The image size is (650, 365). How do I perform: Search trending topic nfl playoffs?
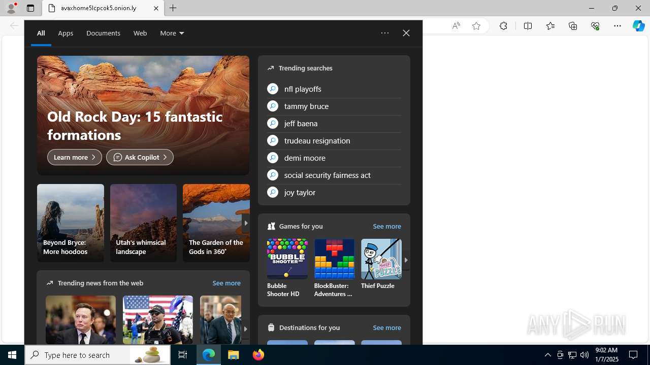334,89
